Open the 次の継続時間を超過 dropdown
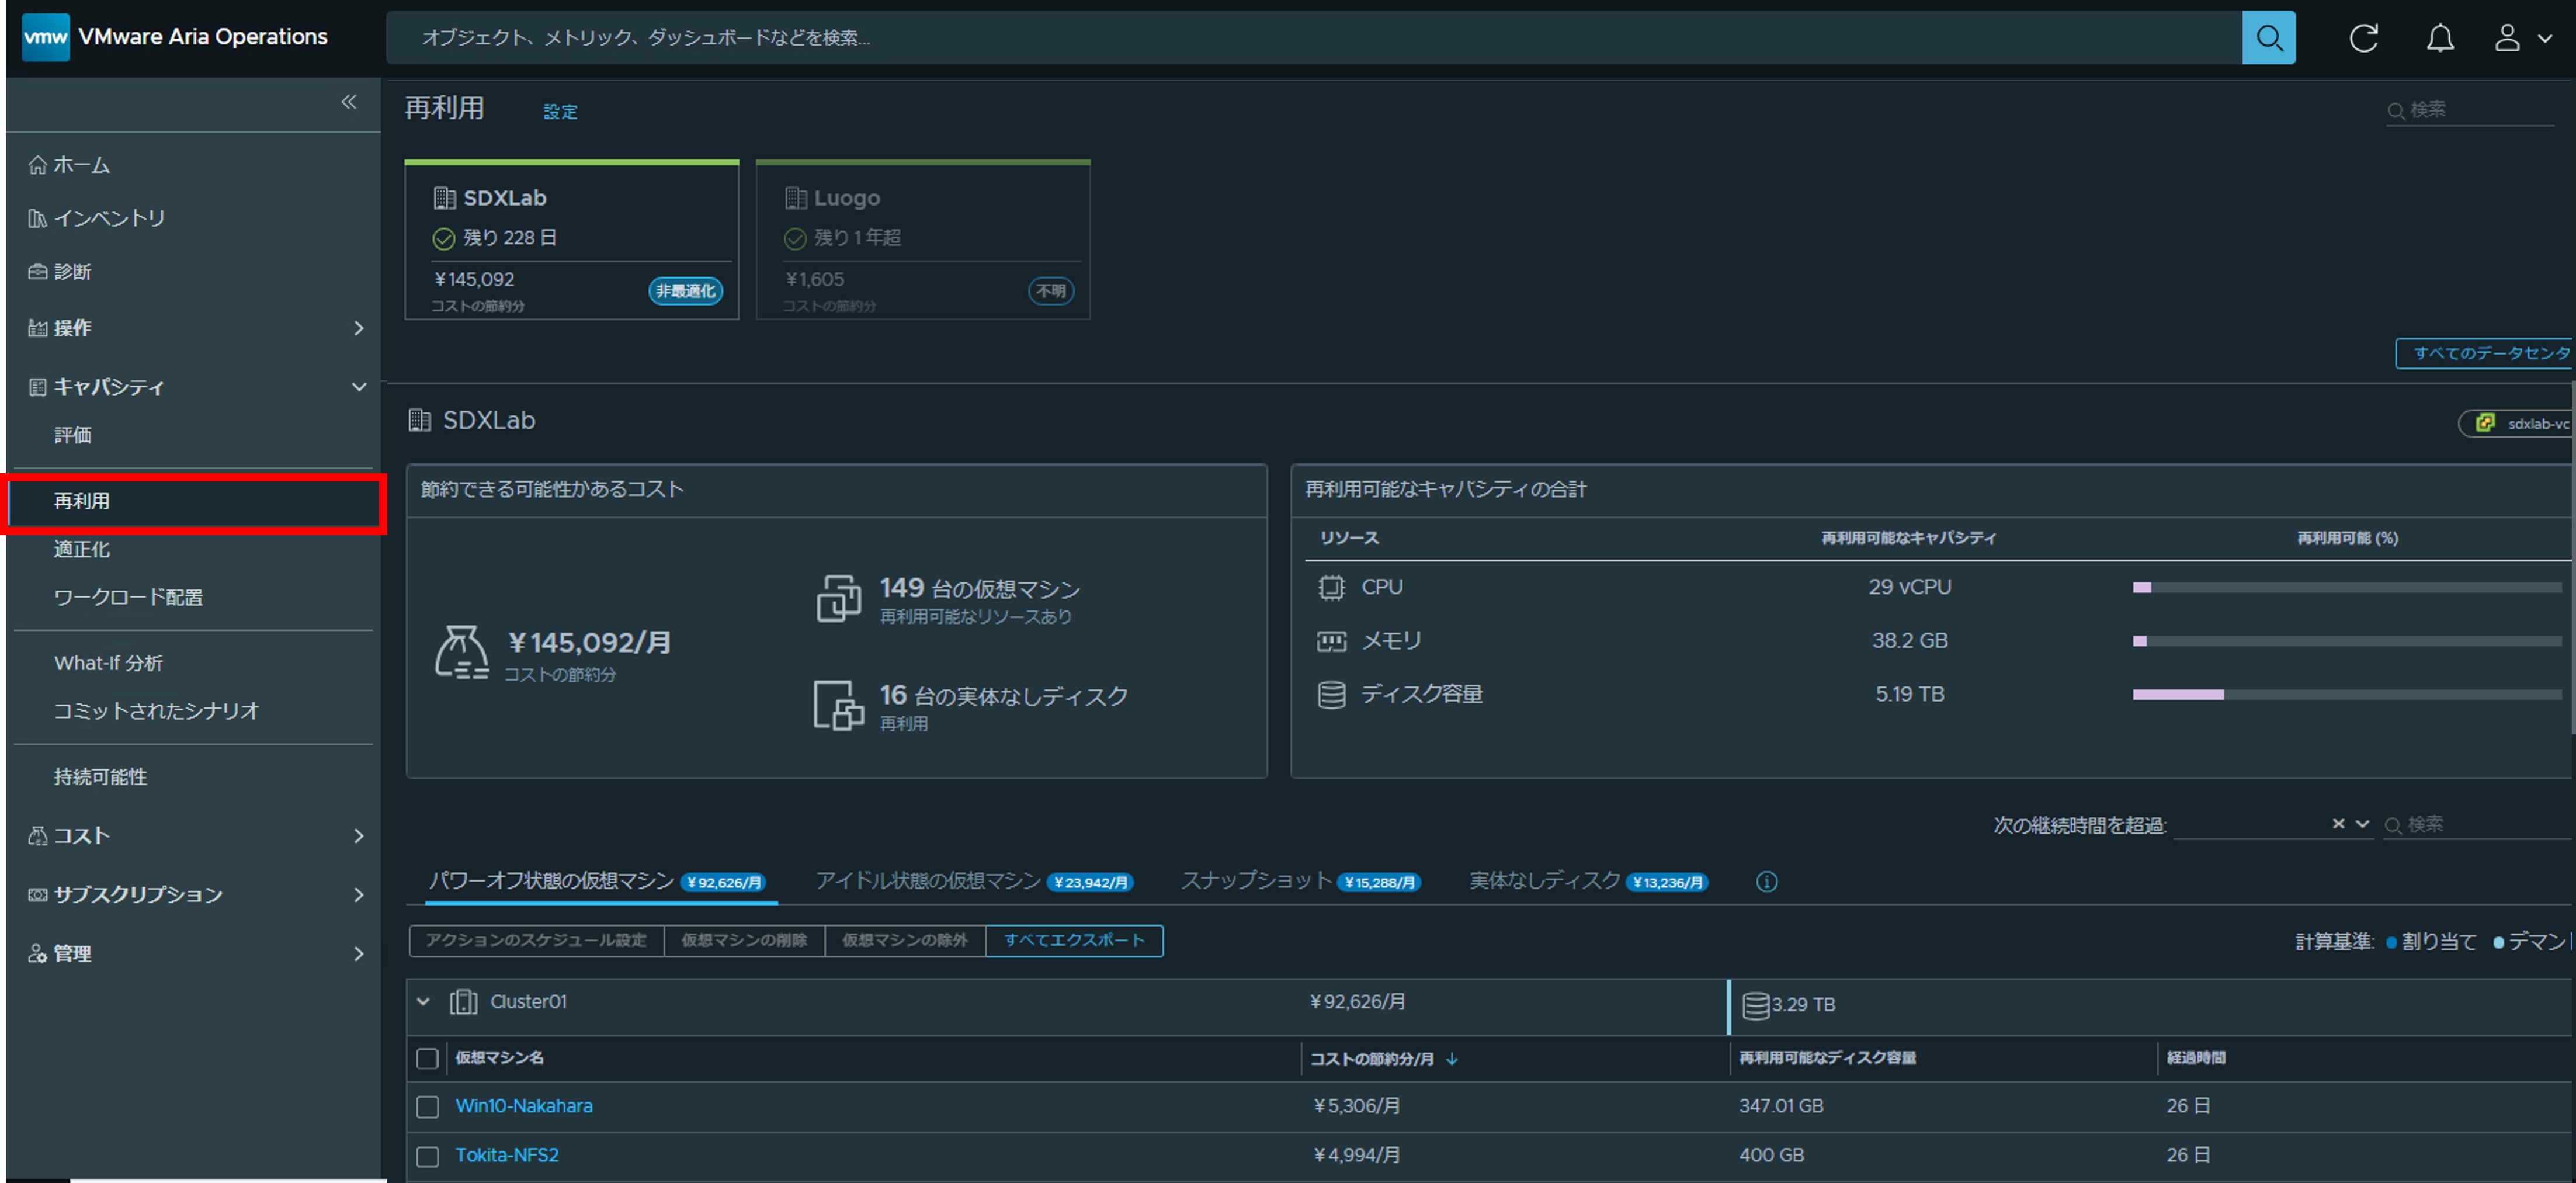The width and height of the screenshot is (2576, 1183). pyautogui.click(x=2363, y=824)
